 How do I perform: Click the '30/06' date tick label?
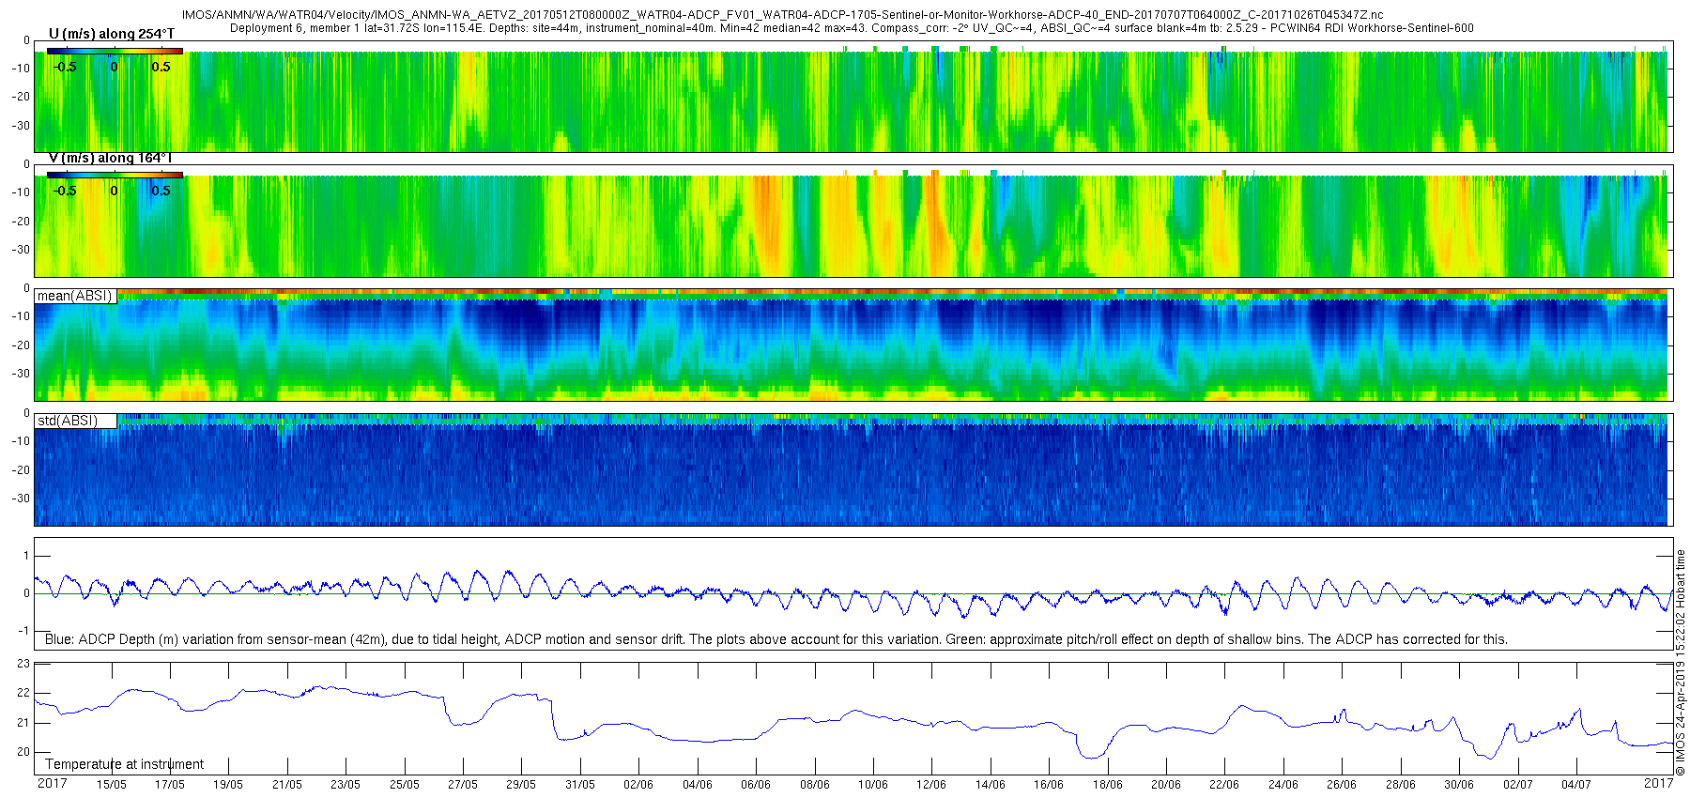(1459, 785)
